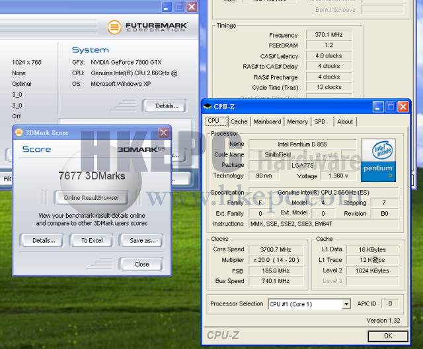Click the CPU: Genuine Intel(R) CPU 2.66GHz text
423x349 pixels.
[x=134, y=73]
